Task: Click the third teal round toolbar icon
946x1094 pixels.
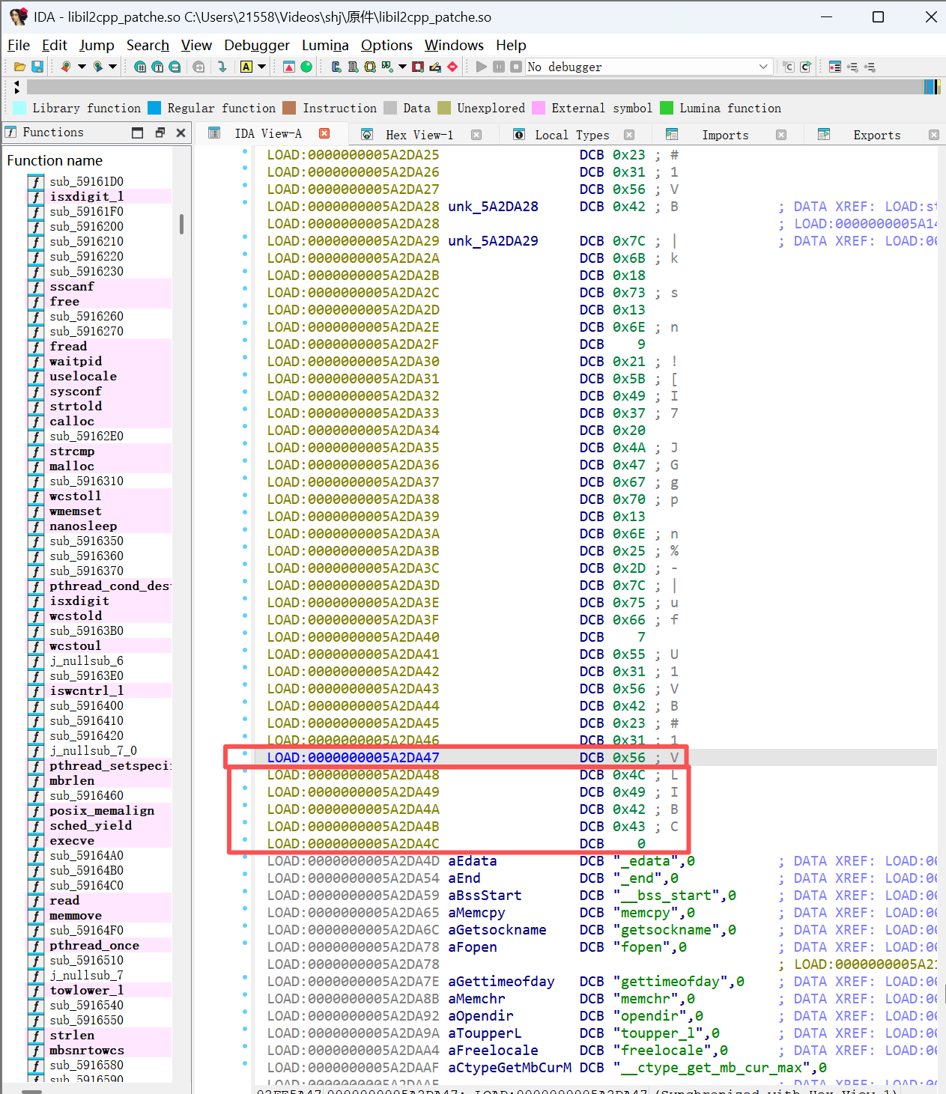Action: tap(175, 67)
